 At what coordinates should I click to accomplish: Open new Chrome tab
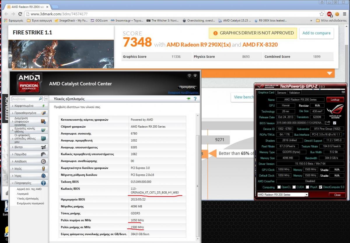click(55, 6)
